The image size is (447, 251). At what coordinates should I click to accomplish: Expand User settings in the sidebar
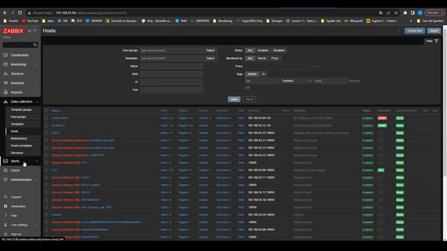pos(20,225)
